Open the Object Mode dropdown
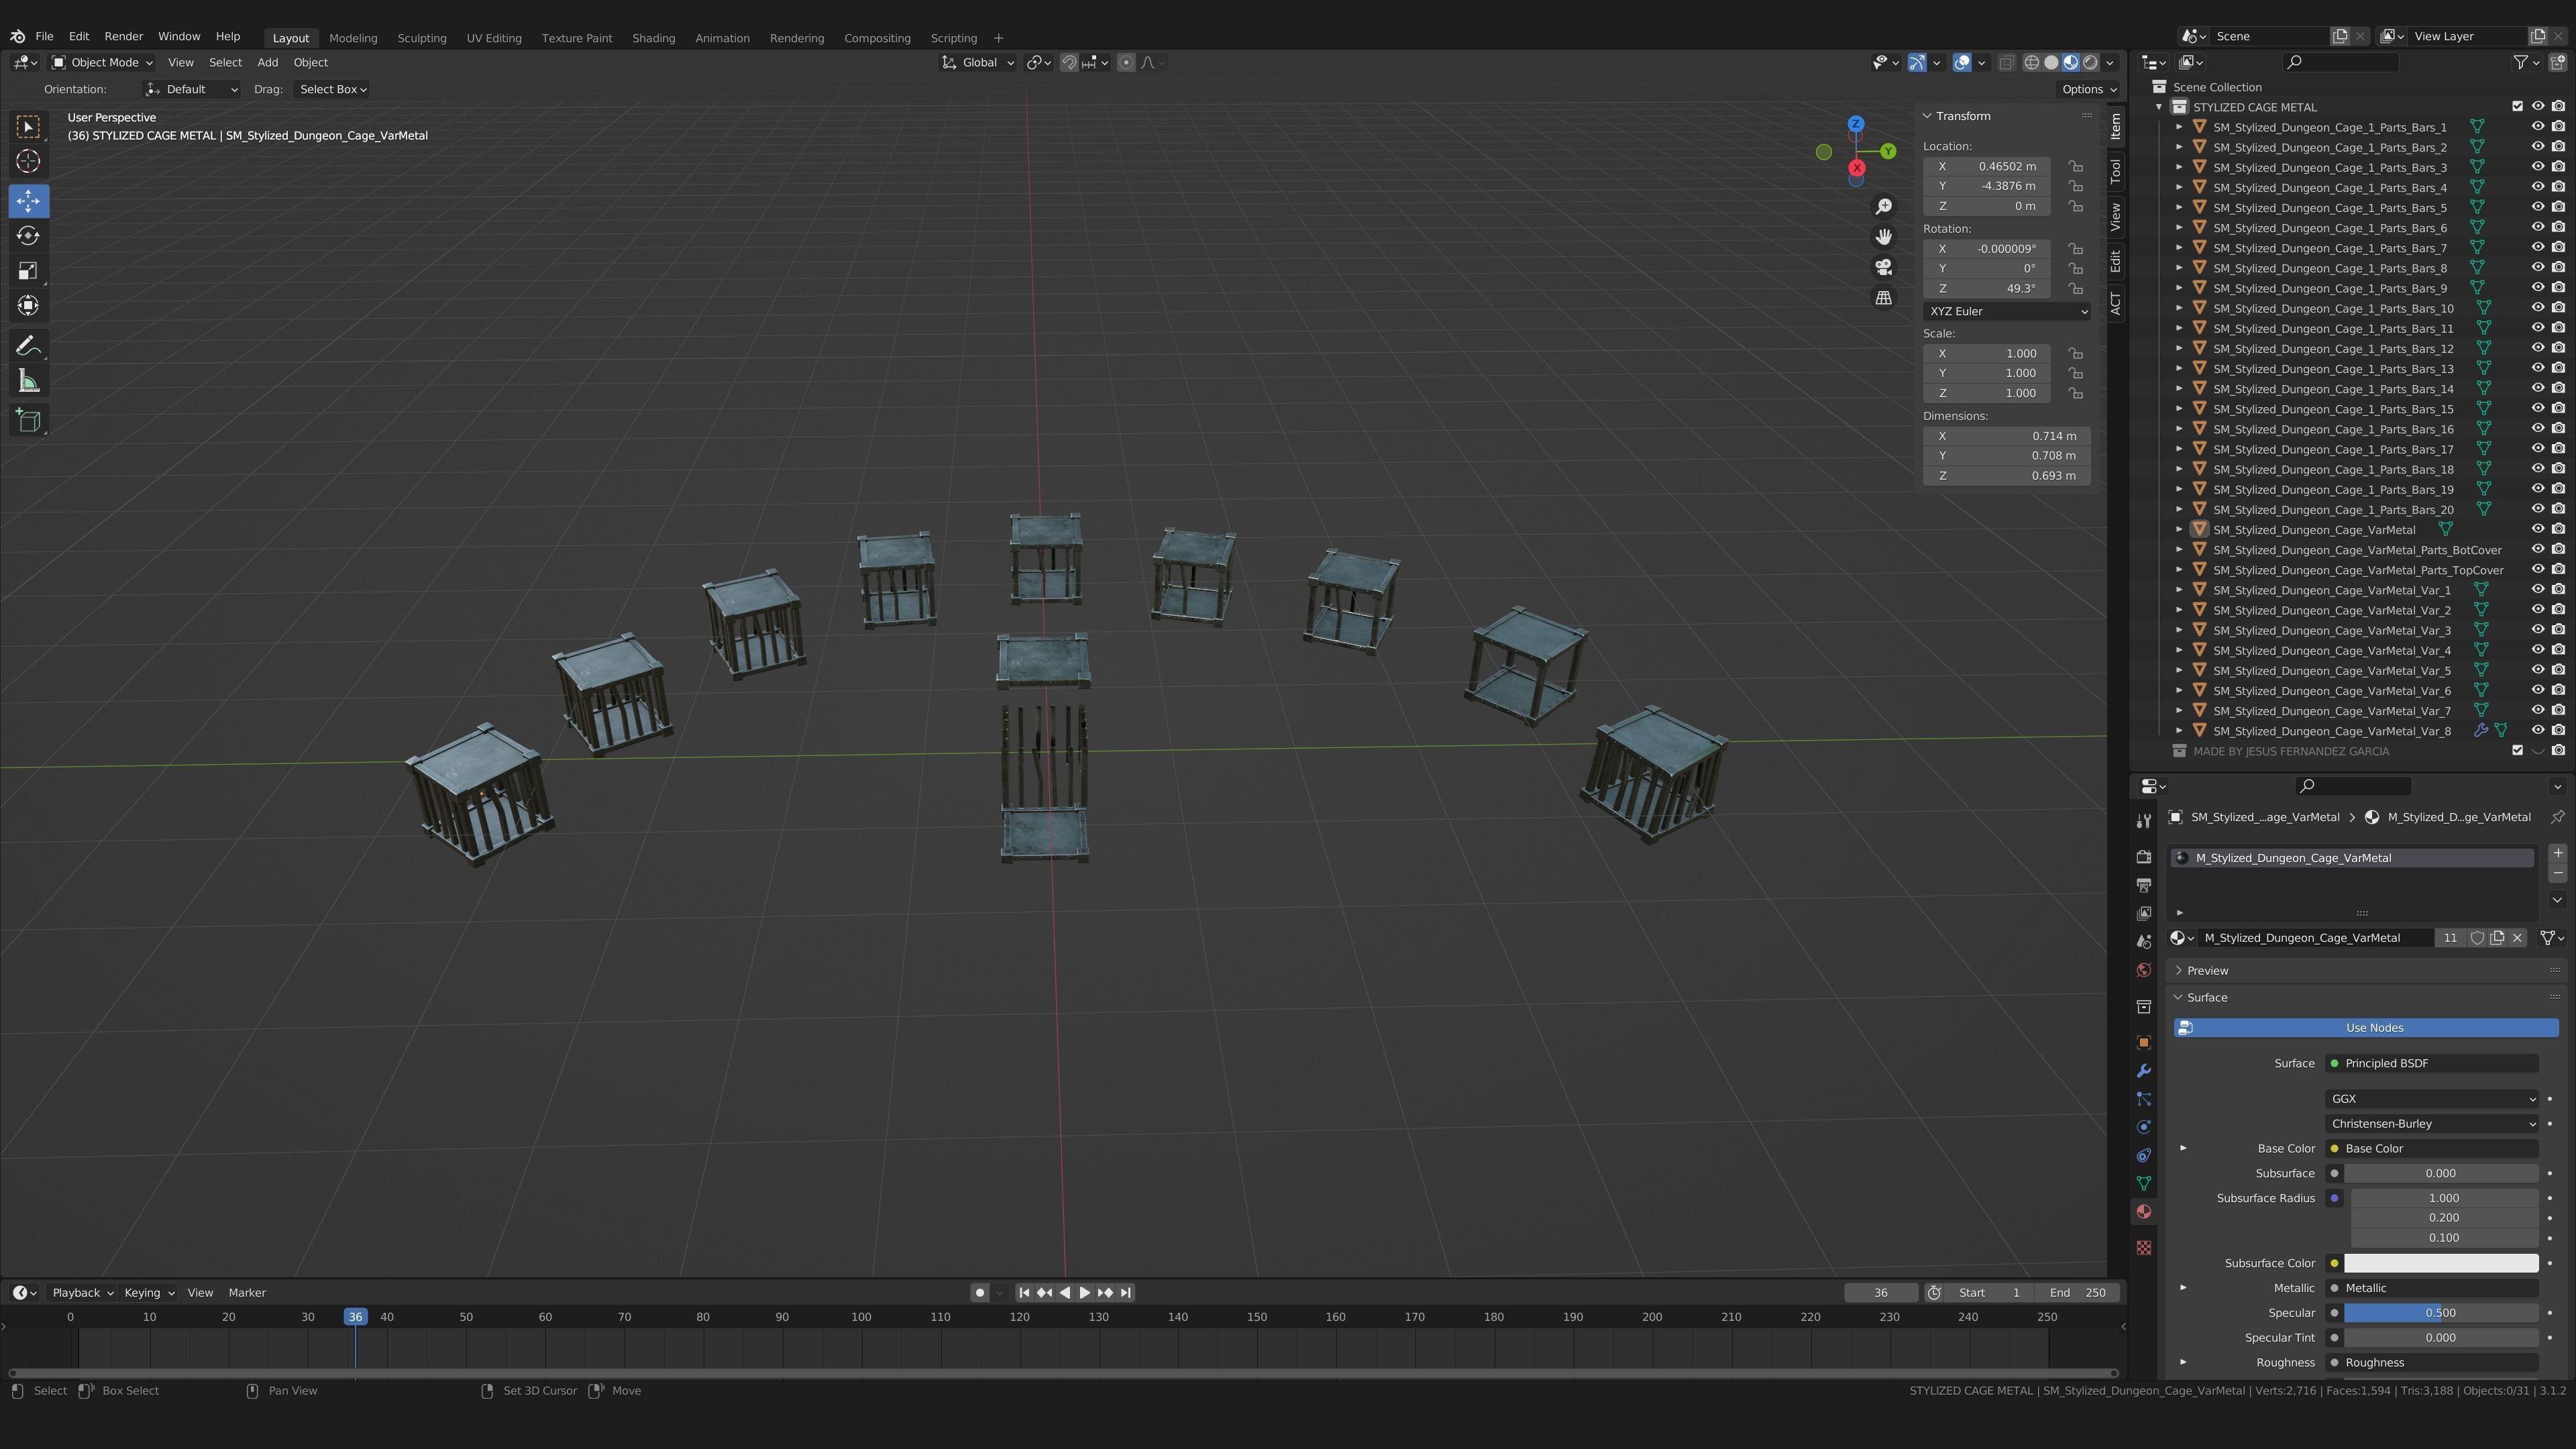This screenshot has width=2576, height=1449. point(103,62)
